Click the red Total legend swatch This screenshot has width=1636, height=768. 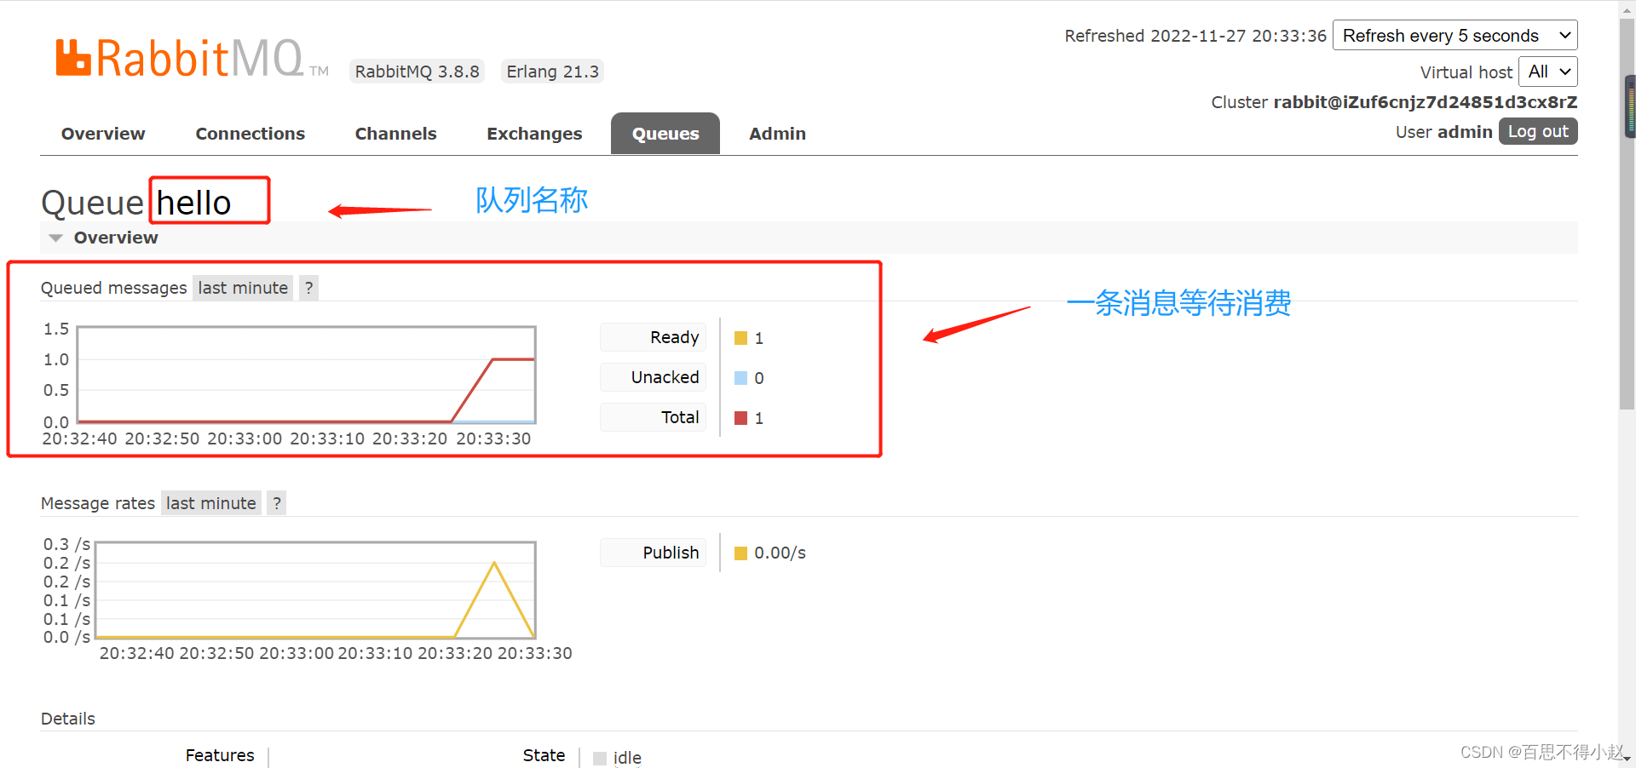(740, 418)
